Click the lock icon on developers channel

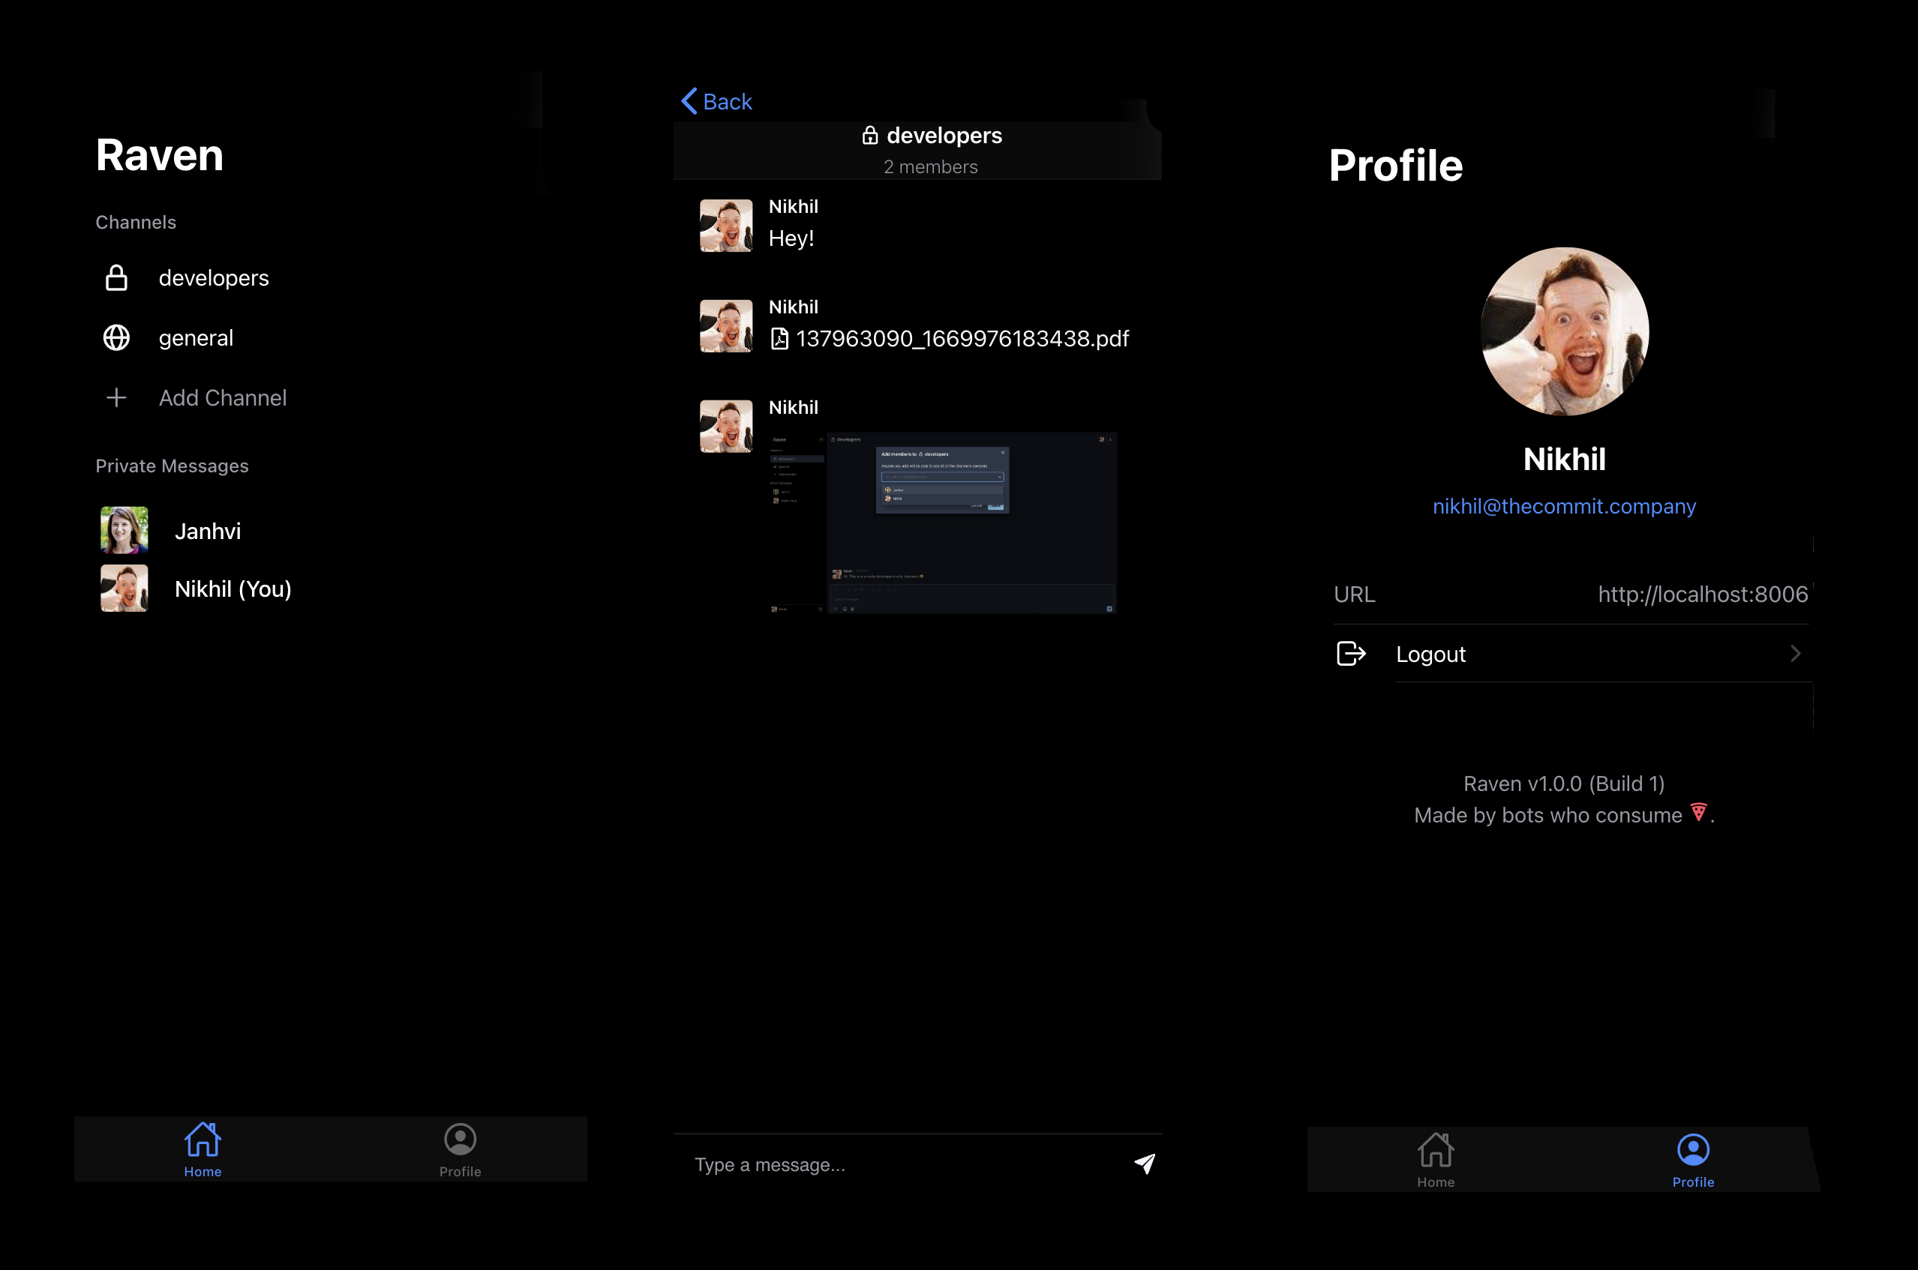[x=116, y=278]
